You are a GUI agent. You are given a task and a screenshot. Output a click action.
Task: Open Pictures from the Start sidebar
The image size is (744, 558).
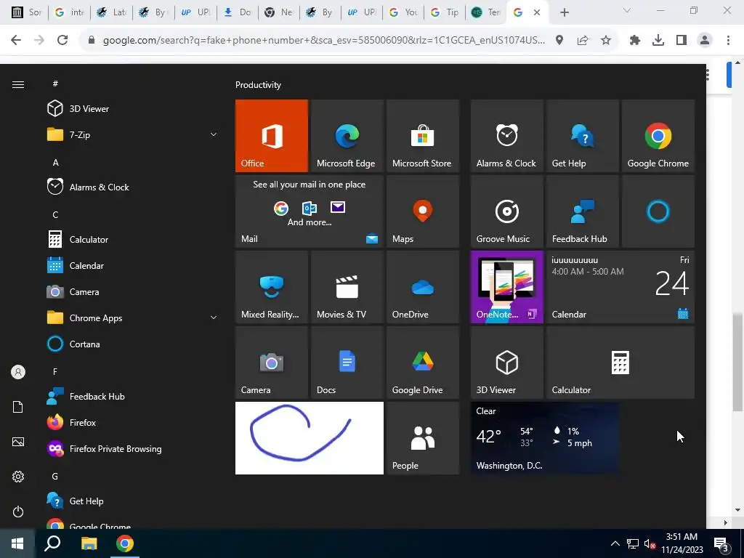(x=18, y=442)
